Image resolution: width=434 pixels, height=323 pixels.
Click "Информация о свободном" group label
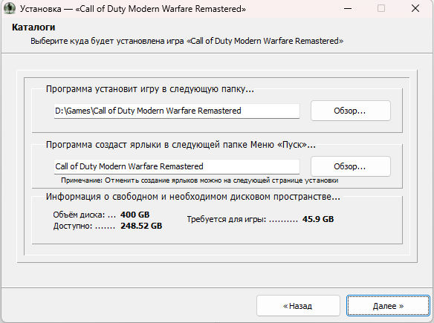coord(193,197)
